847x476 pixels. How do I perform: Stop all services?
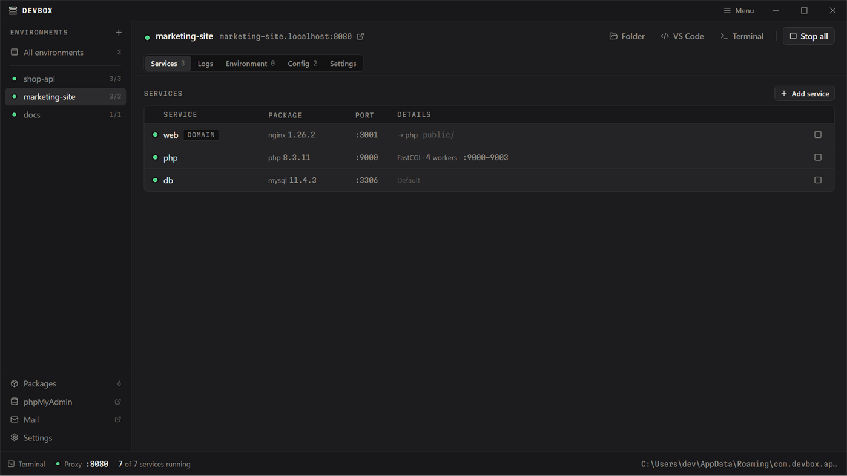[x=809, y=36]
